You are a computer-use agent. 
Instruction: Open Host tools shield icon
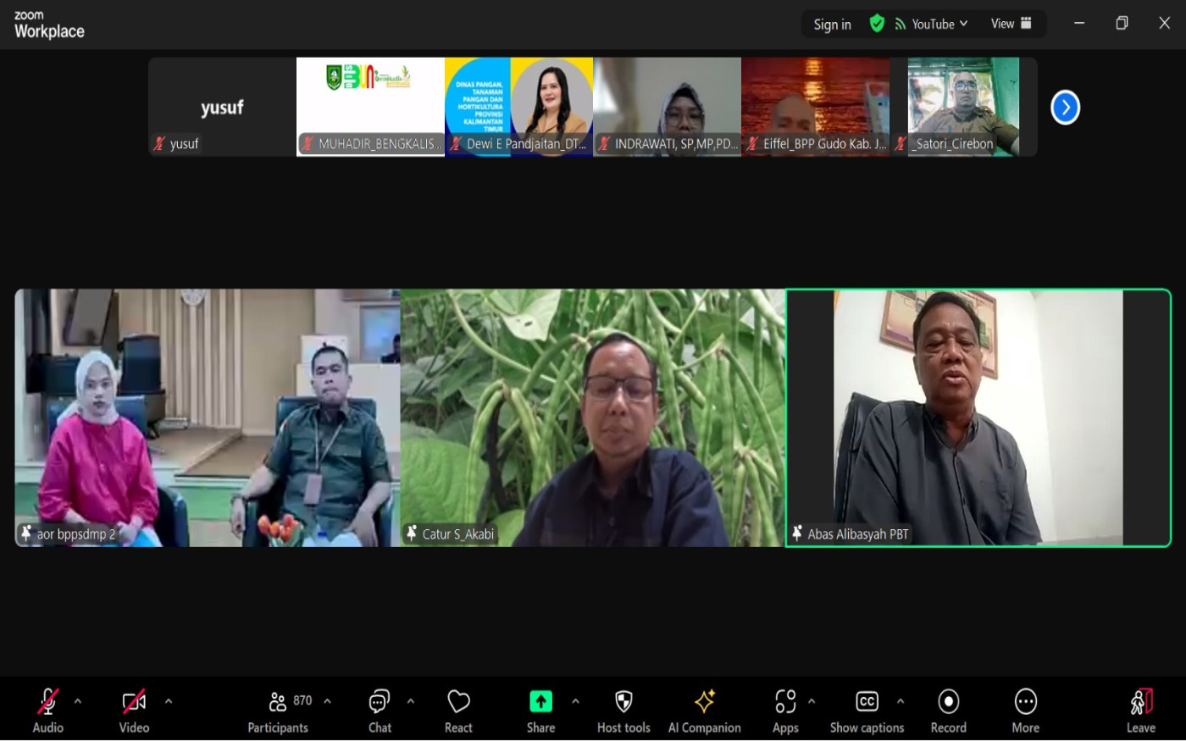pos(623,711)
